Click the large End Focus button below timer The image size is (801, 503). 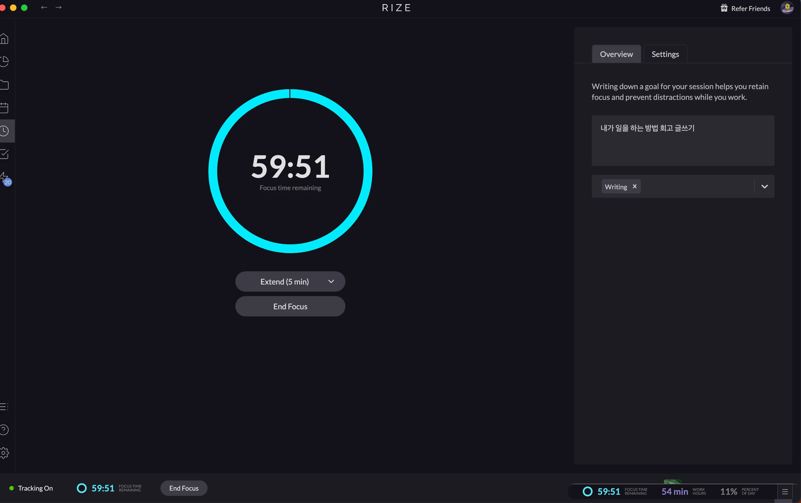(290, 306)
